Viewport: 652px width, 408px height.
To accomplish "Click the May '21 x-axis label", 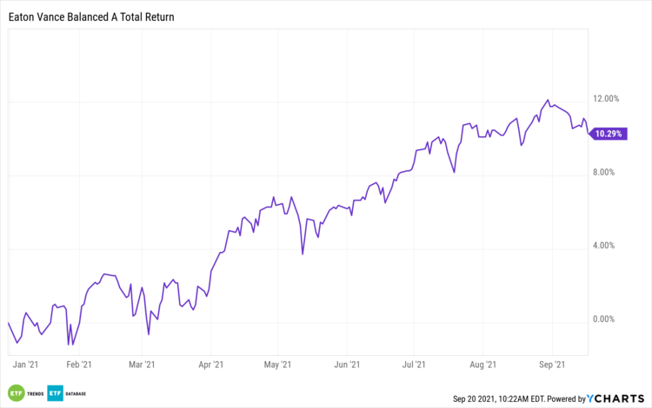I will point(276,365).
